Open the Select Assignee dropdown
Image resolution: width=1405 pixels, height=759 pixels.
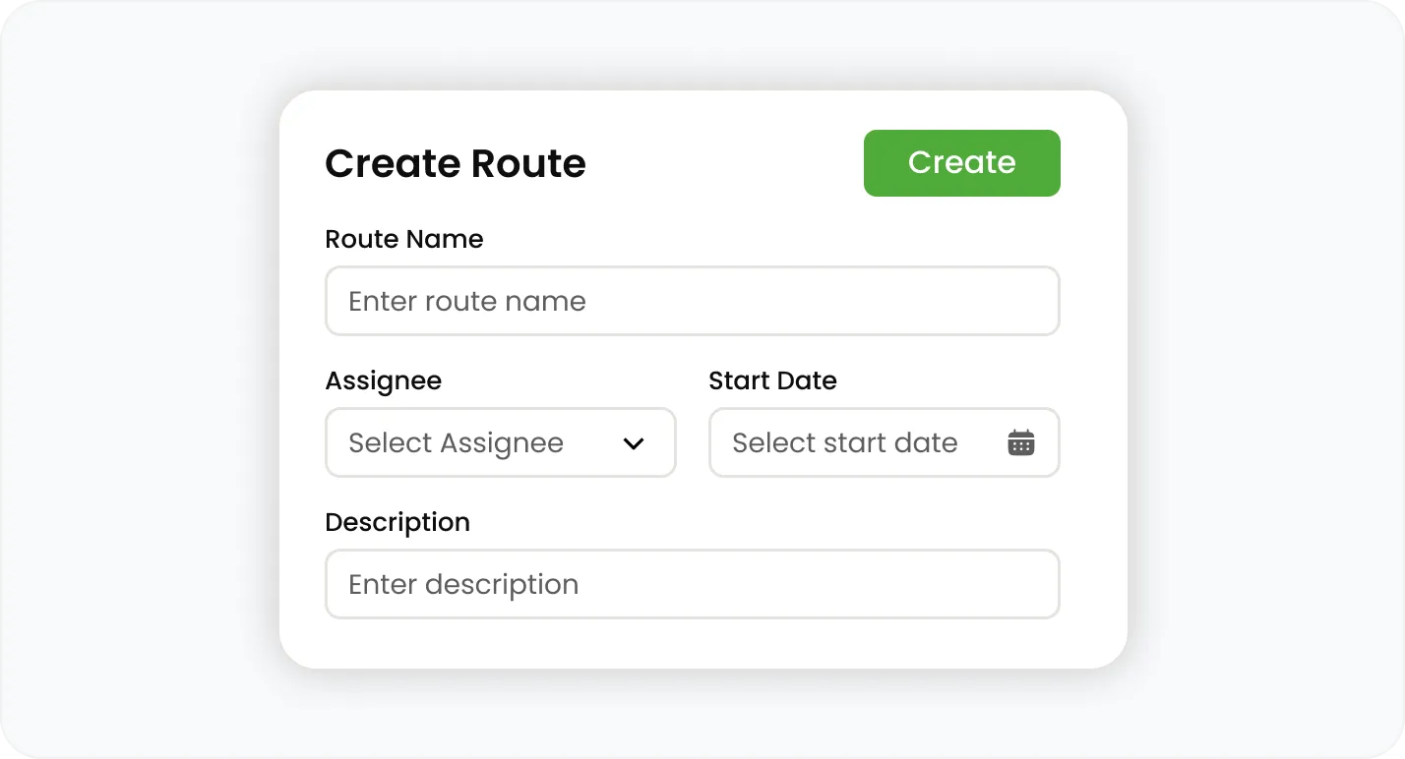point(501,442)
